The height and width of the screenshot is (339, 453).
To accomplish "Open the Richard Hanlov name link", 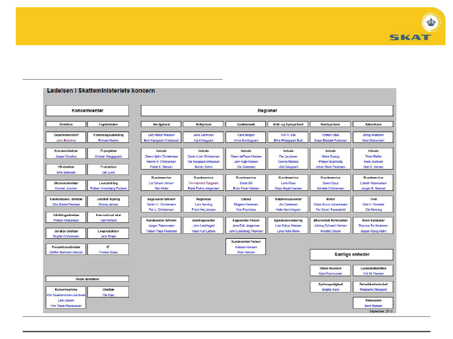I will [x=108, y=141].
